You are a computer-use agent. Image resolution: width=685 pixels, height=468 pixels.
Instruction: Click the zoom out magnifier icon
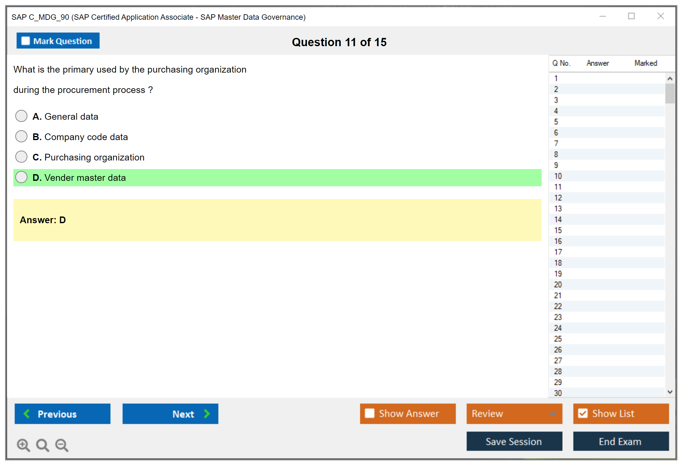coord(62,445)
